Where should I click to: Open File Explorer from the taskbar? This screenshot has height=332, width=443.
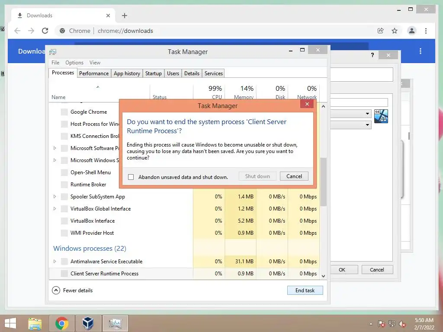point(35,323)
